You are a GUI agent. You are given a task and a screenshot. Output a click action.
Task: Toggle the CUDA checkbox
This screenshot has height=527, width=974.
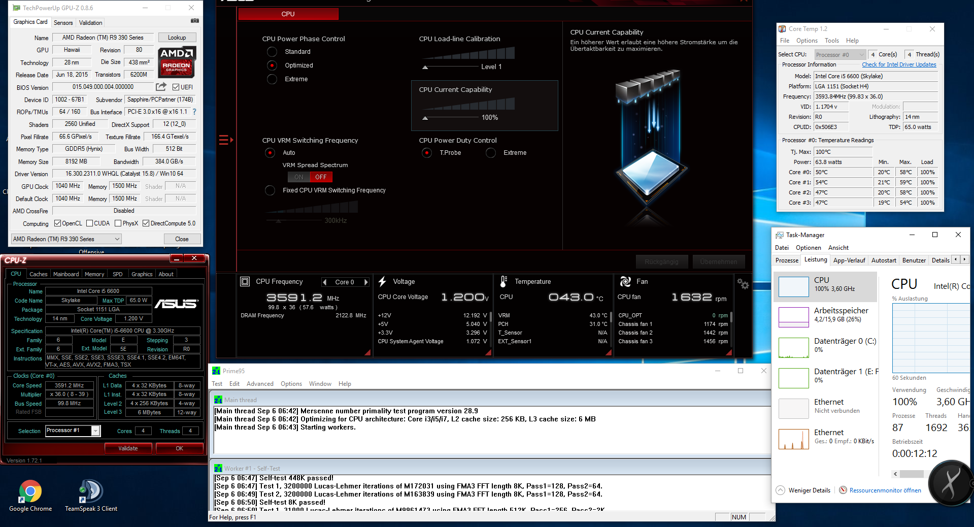89,223
